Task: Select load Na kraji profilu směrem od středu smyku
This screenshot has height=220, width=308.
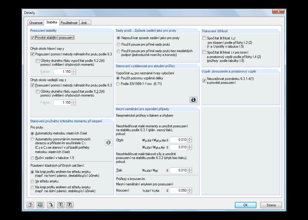Action: [x=32, y=187]
